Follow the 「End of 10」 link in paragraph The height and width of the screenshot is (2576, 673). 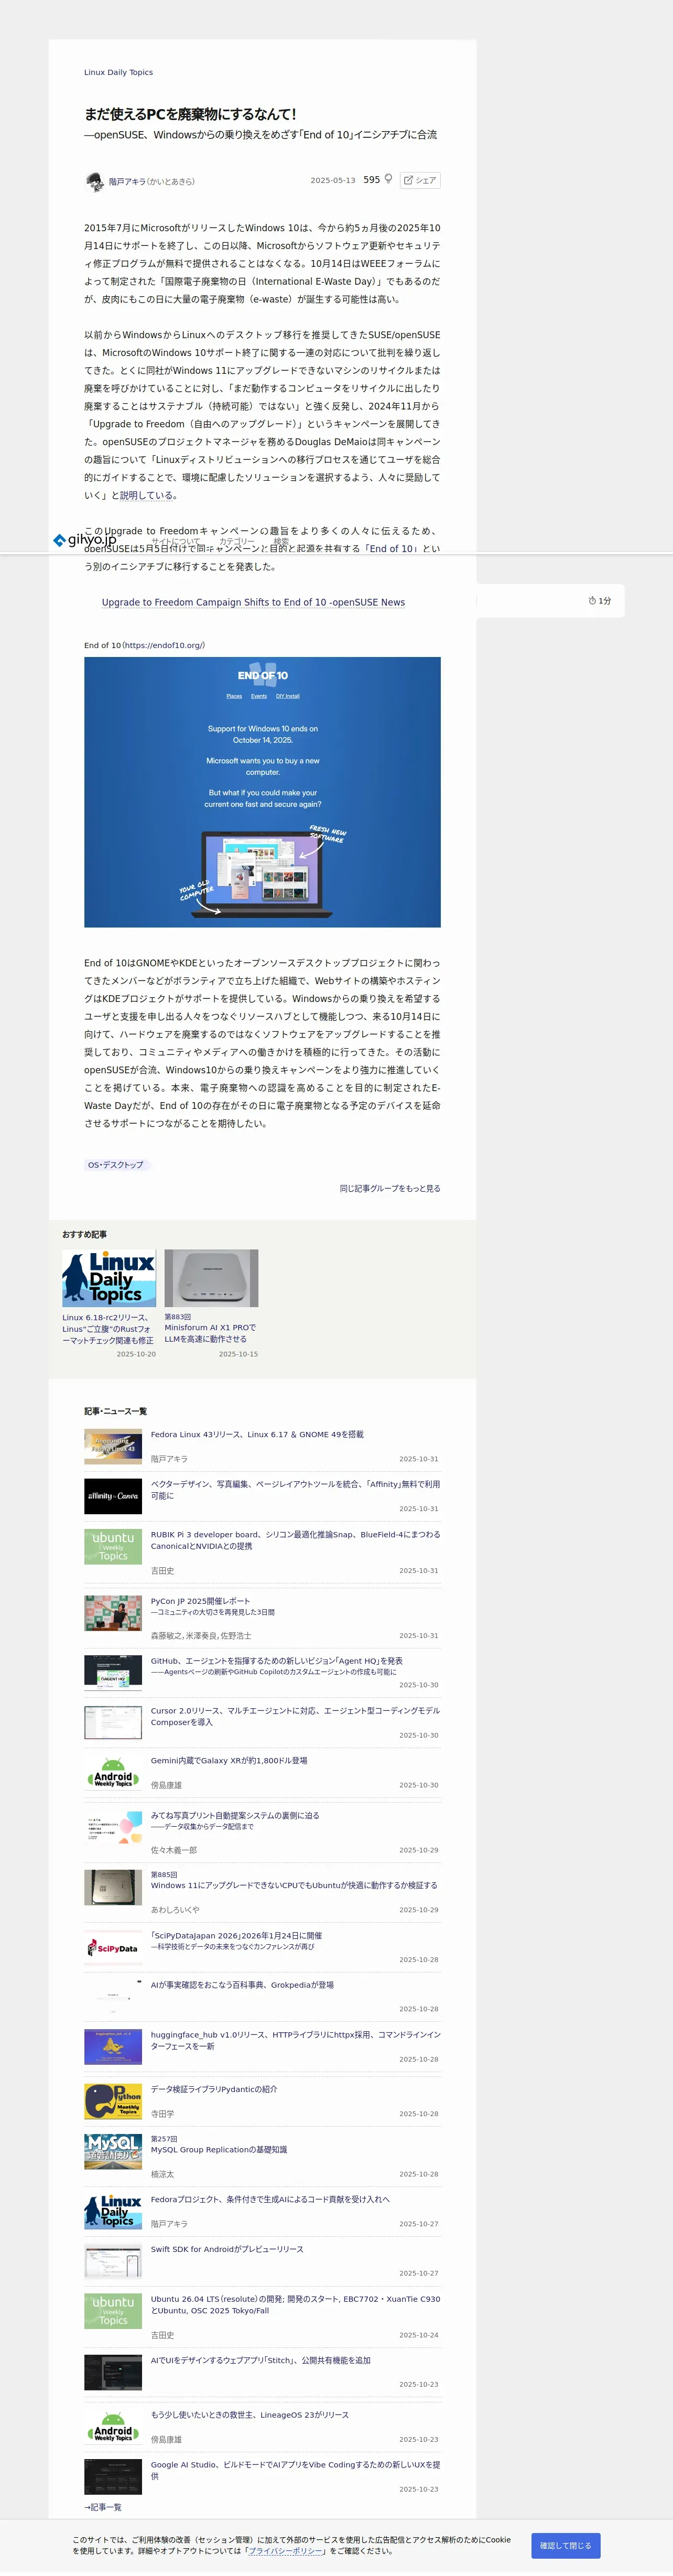pos(390,549)
